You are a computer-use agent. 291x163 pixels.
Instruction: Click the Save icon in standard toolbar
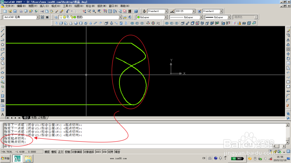point(15,11)
